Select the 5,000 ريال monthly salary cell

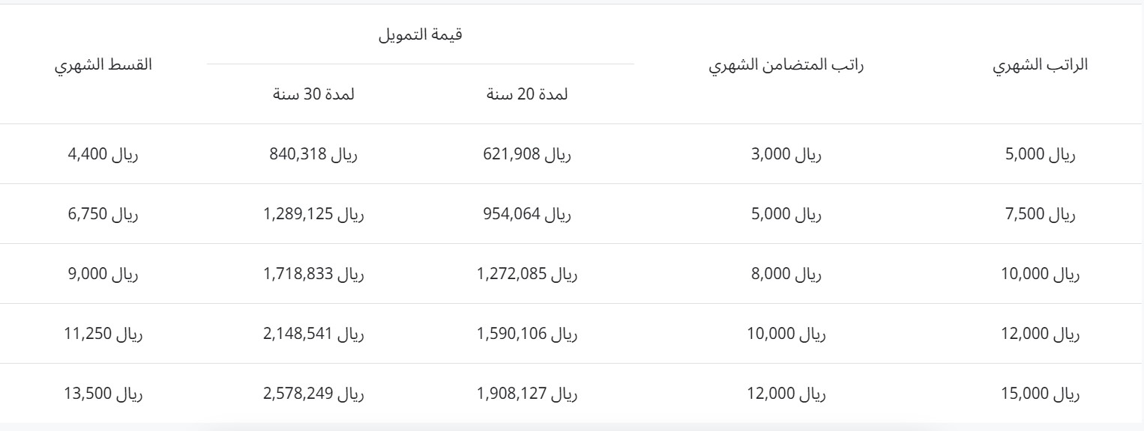pyautogui.click(x=1040, y=154)
